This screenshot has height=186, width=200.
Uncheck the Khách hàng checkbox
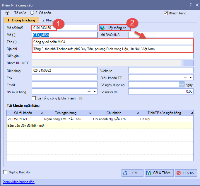pyautogui.click(x=165, y=13)
